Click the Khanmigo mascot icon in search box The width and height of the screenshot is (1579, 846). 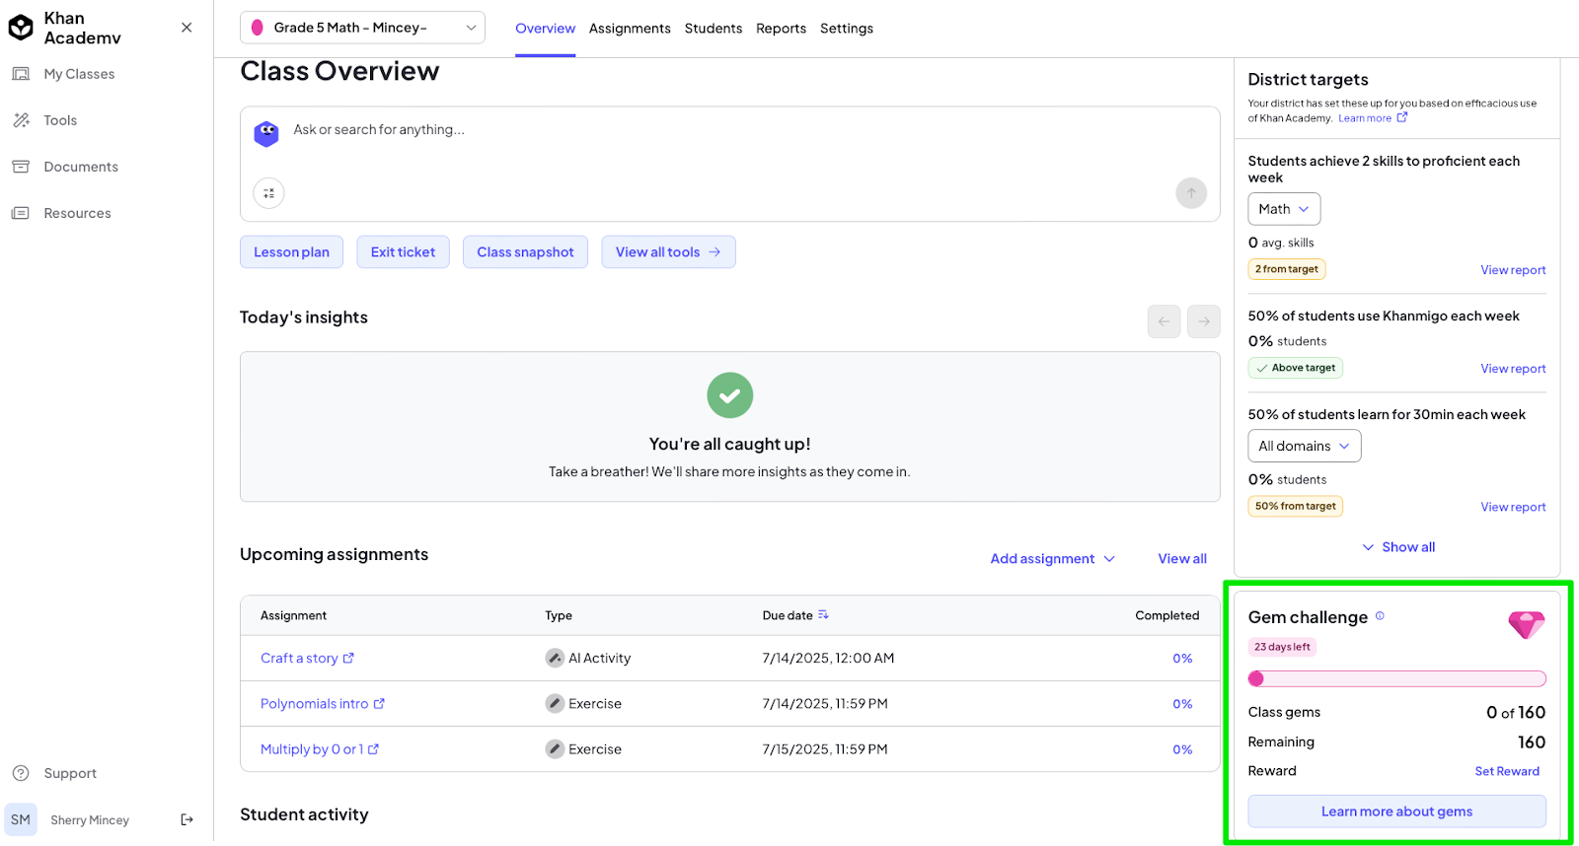click(266, 133)
